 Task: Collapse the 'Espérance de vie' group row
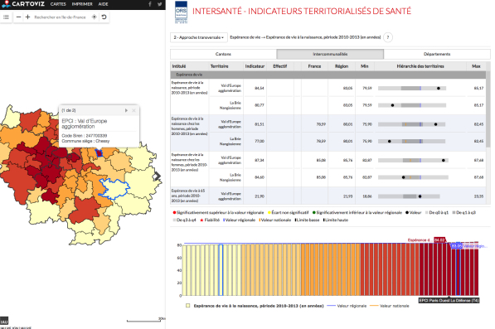coord(328,75)
